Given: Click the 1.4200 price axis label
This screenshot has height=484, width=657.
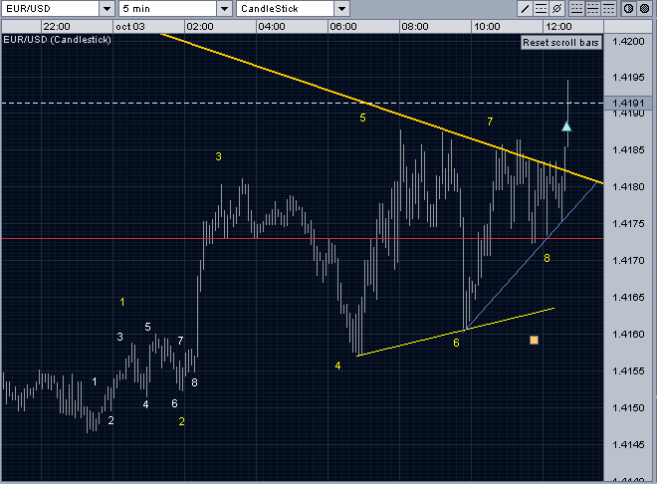Looking at the screenshot, I should click(x=628, y=41).
